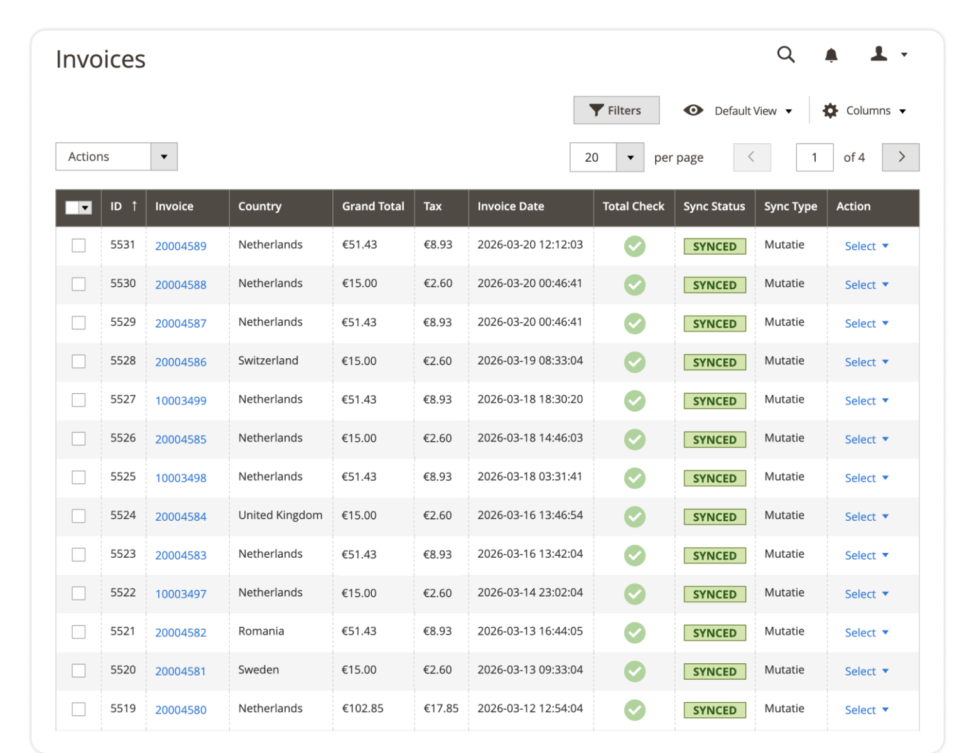Open the admin user avatar menu

(879, 55)
